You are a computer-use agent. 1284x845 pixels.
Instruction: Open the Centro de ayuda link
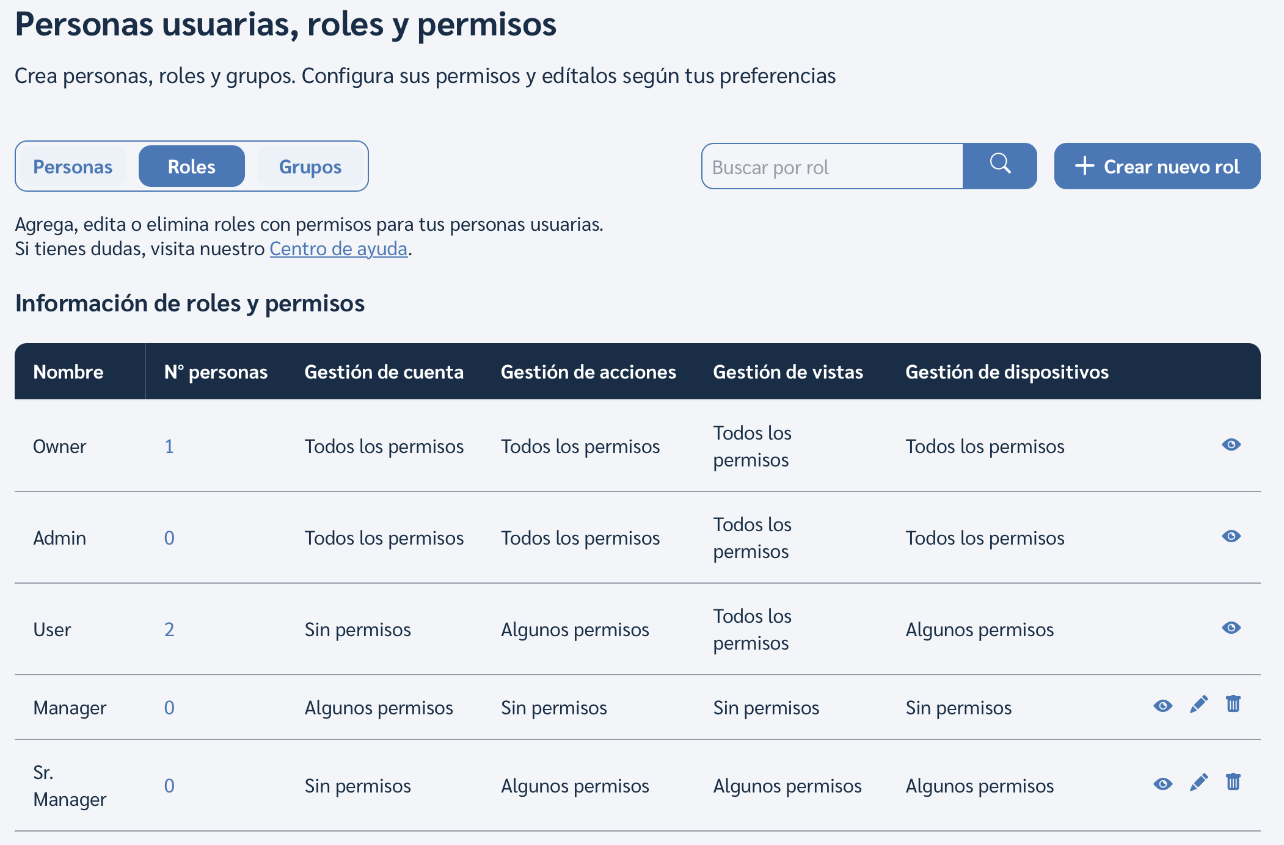[338, 249]
